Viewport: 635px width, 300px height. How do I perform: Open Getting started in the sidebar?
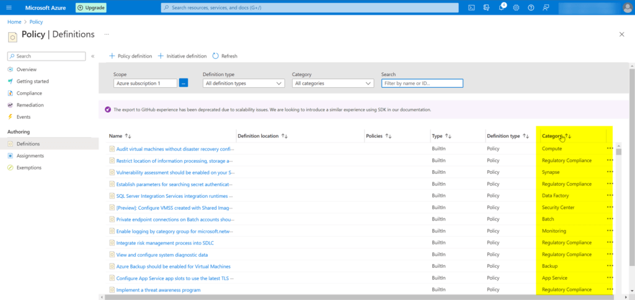pyautogui.click(x=32, y=81)
